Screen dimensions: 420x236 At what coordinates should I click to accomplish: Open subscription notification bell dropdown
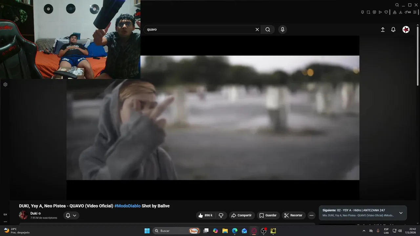pyautogui.click(x=71, y=215)
